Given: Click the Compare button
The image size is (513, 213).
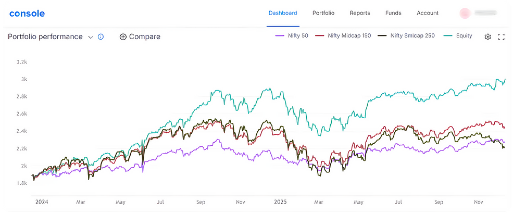Looking at the screenshot, I should (x=140, y=37).
